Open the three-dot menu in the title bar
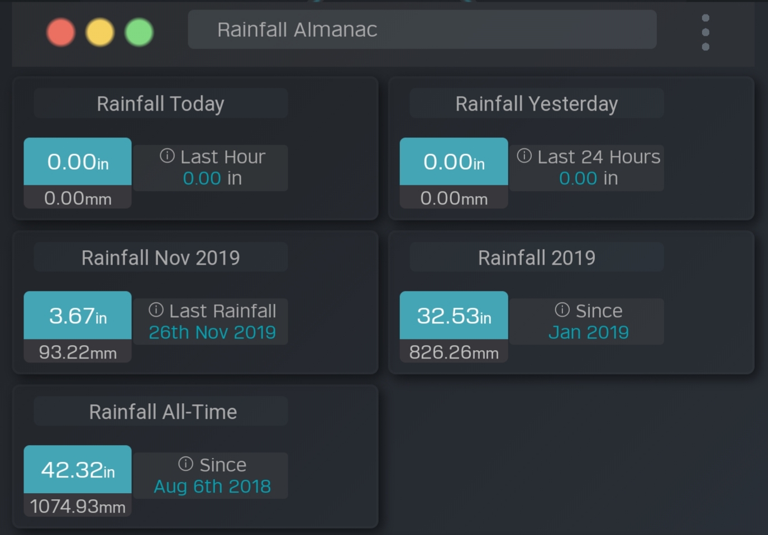 tap(705, 32)
